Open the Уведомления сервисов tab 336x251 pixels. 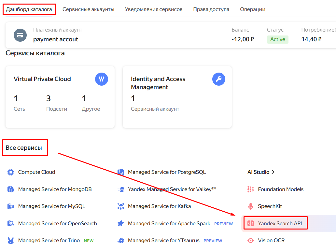[x=154, y=9]
